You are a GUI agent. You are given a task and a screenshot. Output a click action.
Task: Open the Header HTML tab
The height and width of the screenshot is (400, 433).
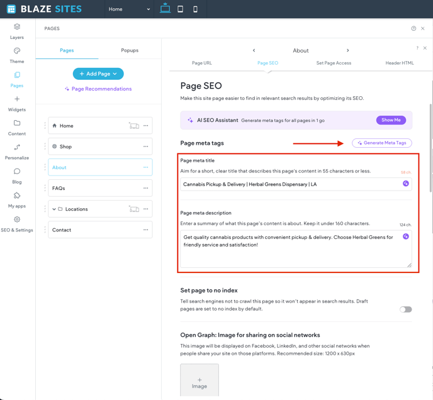400,63
